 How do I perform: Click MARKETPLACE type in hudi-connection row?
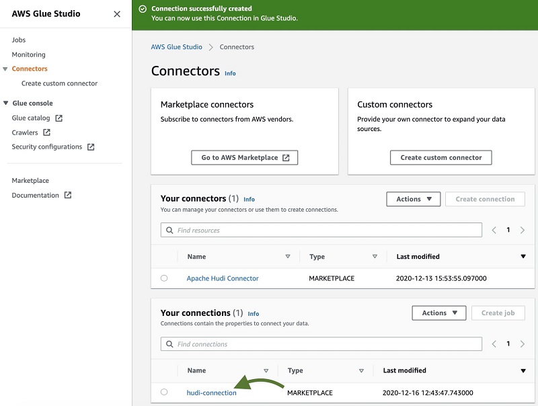click(x=310, y=393)
